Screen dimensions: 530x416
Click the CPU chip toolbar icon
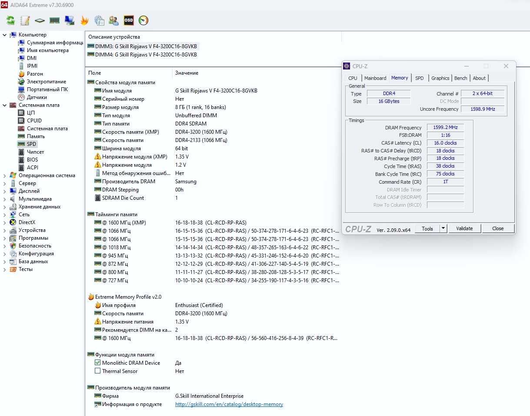pyautogui.click(x=40, y=20)
